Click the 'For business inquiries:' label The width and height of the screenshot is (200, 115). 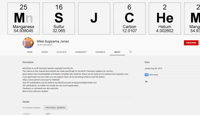pos(32,108)
